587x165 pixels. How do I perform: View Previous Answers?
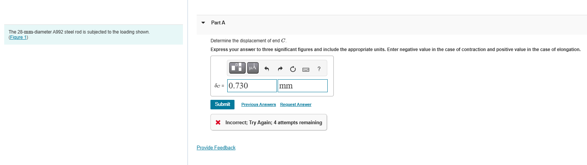(x=259, y=104)
